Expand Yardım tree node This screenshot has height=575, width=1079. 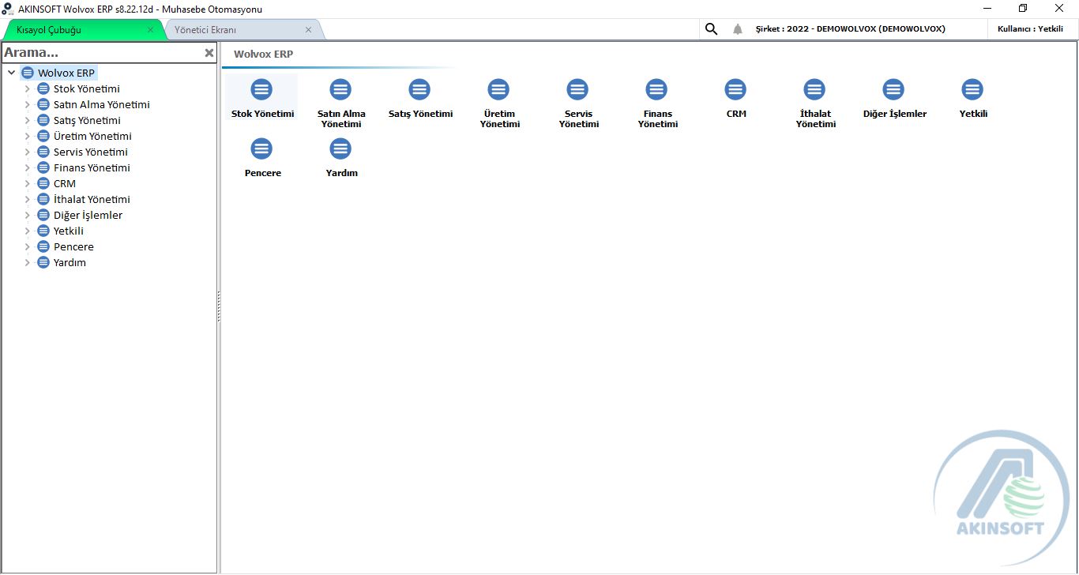pos(27,262)
